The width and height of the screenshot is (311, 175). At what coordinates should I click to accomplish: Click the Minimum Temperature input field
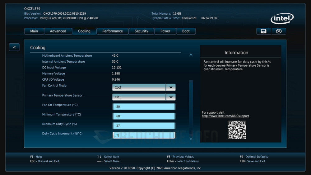[144, 116]
